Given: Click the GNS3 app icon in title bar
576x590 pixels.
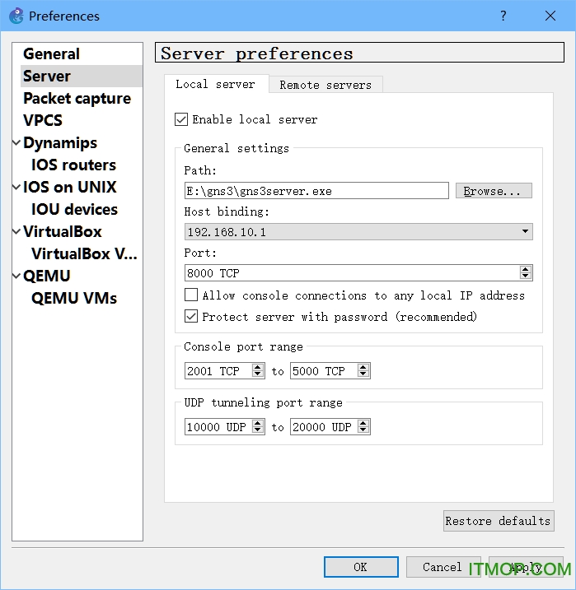Looking at the screenshot, I should tap(16, 16).
